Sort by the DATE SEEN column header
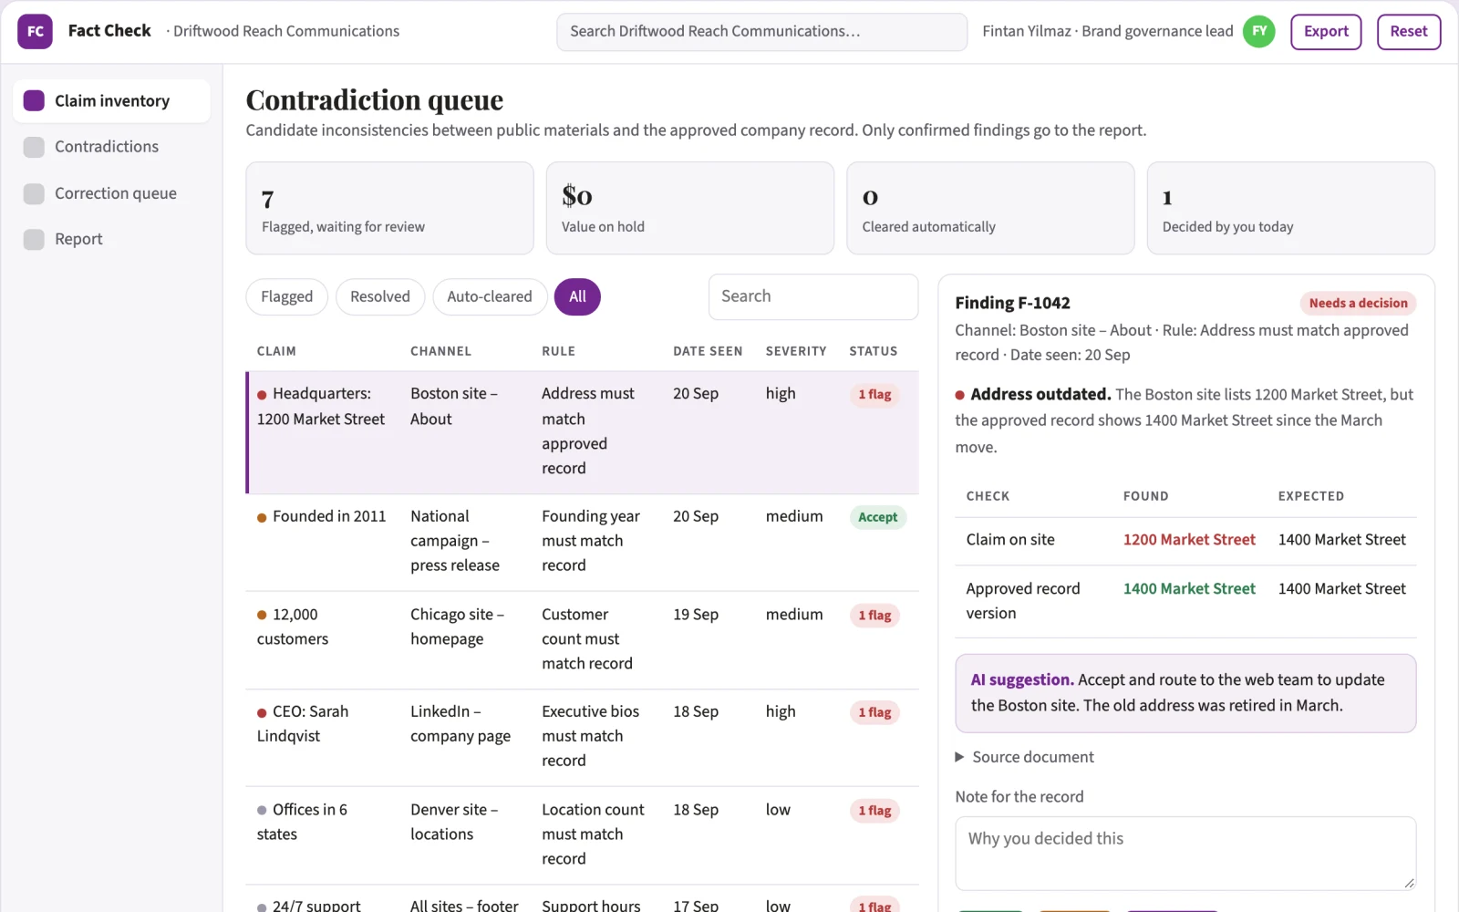The image size is (1459, 912). 708,351
